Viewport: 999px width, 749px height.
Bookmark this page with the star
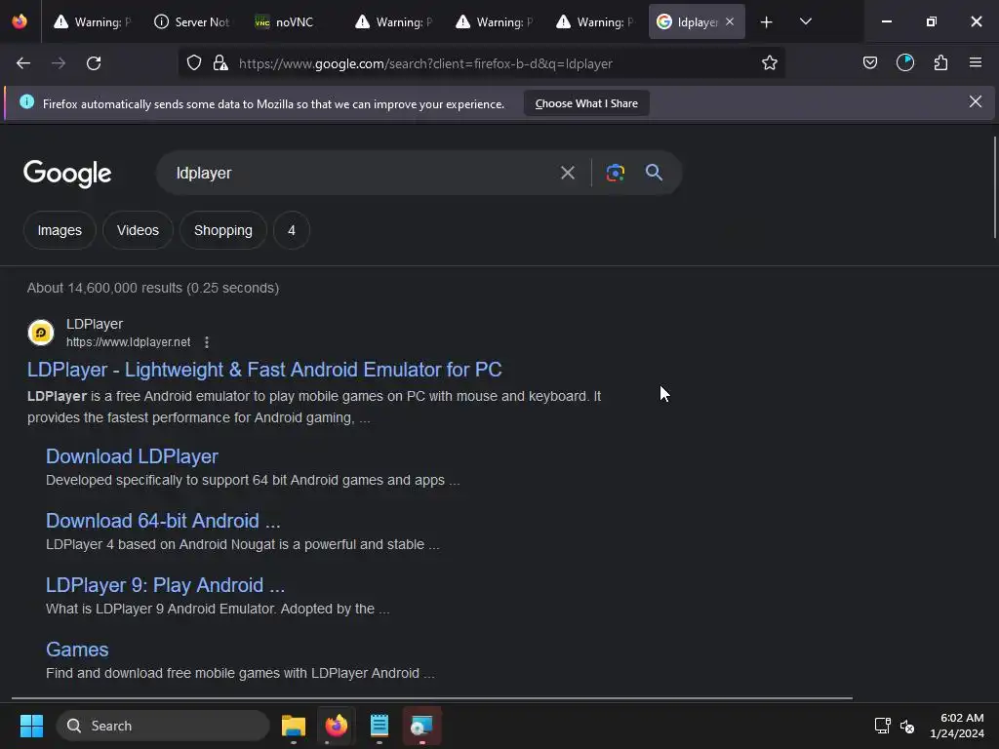[770, 63]
